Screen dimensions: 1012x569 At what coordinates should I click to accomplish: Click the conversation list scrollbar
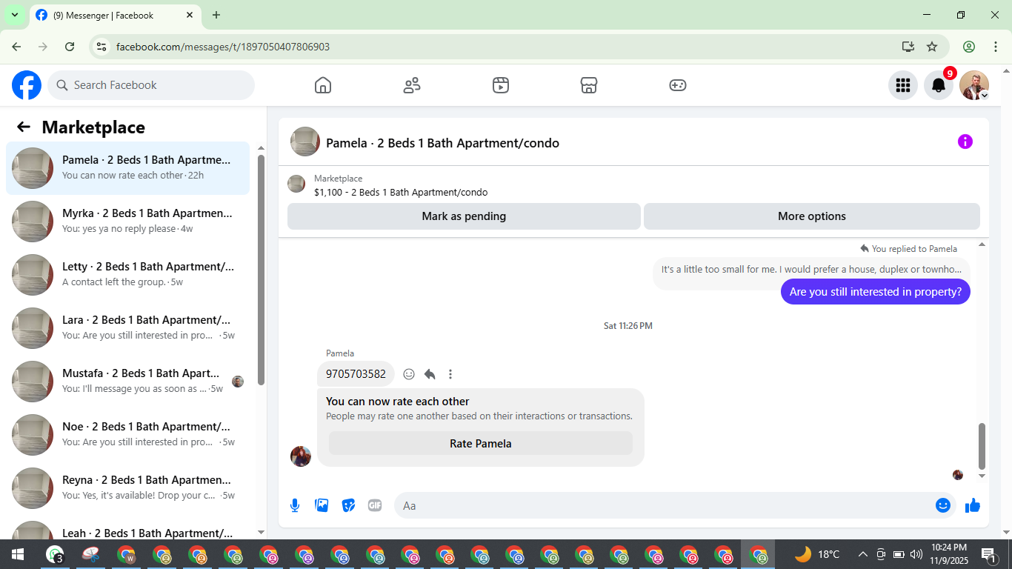pos(261,270)
